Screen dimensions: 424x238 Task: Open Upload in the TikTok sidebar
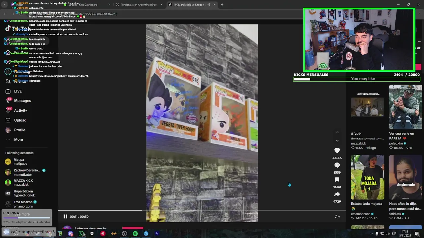pos(20,120)
